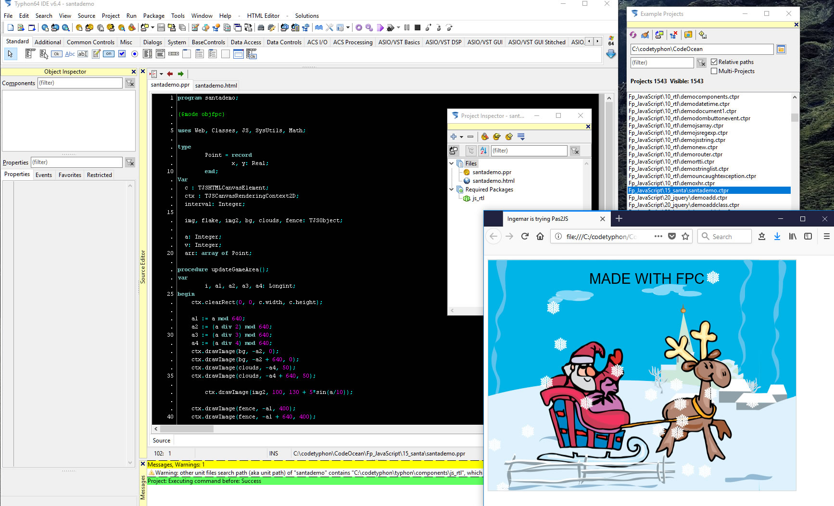Open the Favorites tab in Object Inspector
The width and height of the screenshot is (834, 506).
70,175
